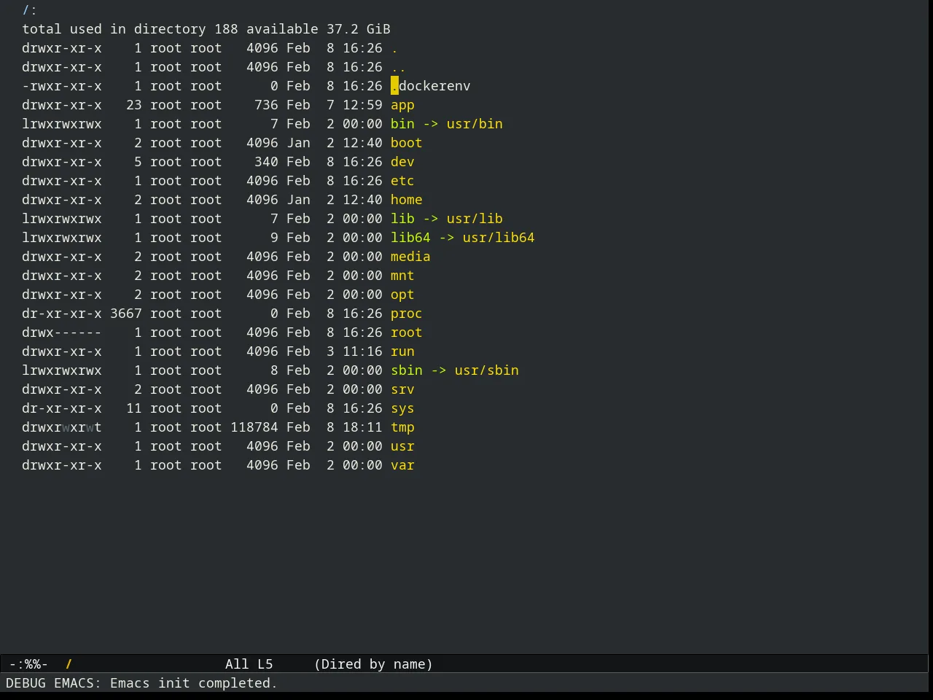This screenshot has width=933, height=700.
Task: Open the home directory
Action: click(x=407, y=200)
